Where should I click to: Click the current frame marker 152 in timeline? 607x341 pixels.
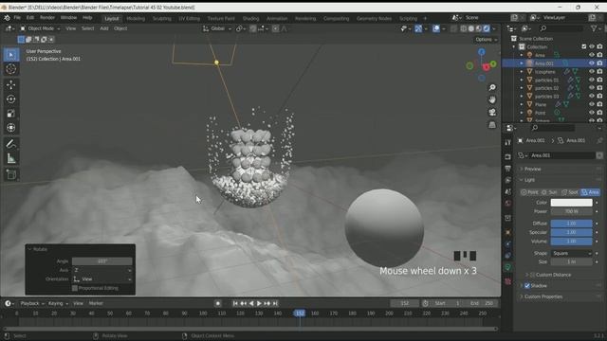[x=300, y=314]
